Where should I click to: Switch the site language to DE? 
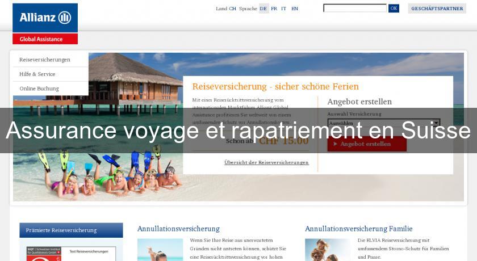point(263,9)
